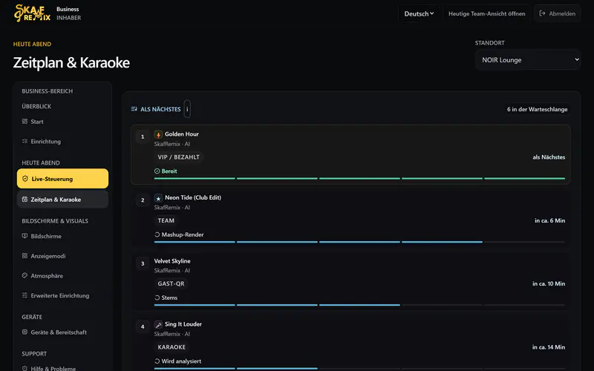
Task: Click the queue number 2 badge
Action: (x=143, y=200)
